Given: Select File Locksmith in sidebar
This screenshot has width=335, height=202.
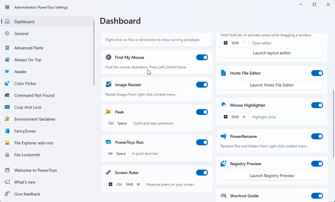Looking at the screenshot, I should point(47,155).
